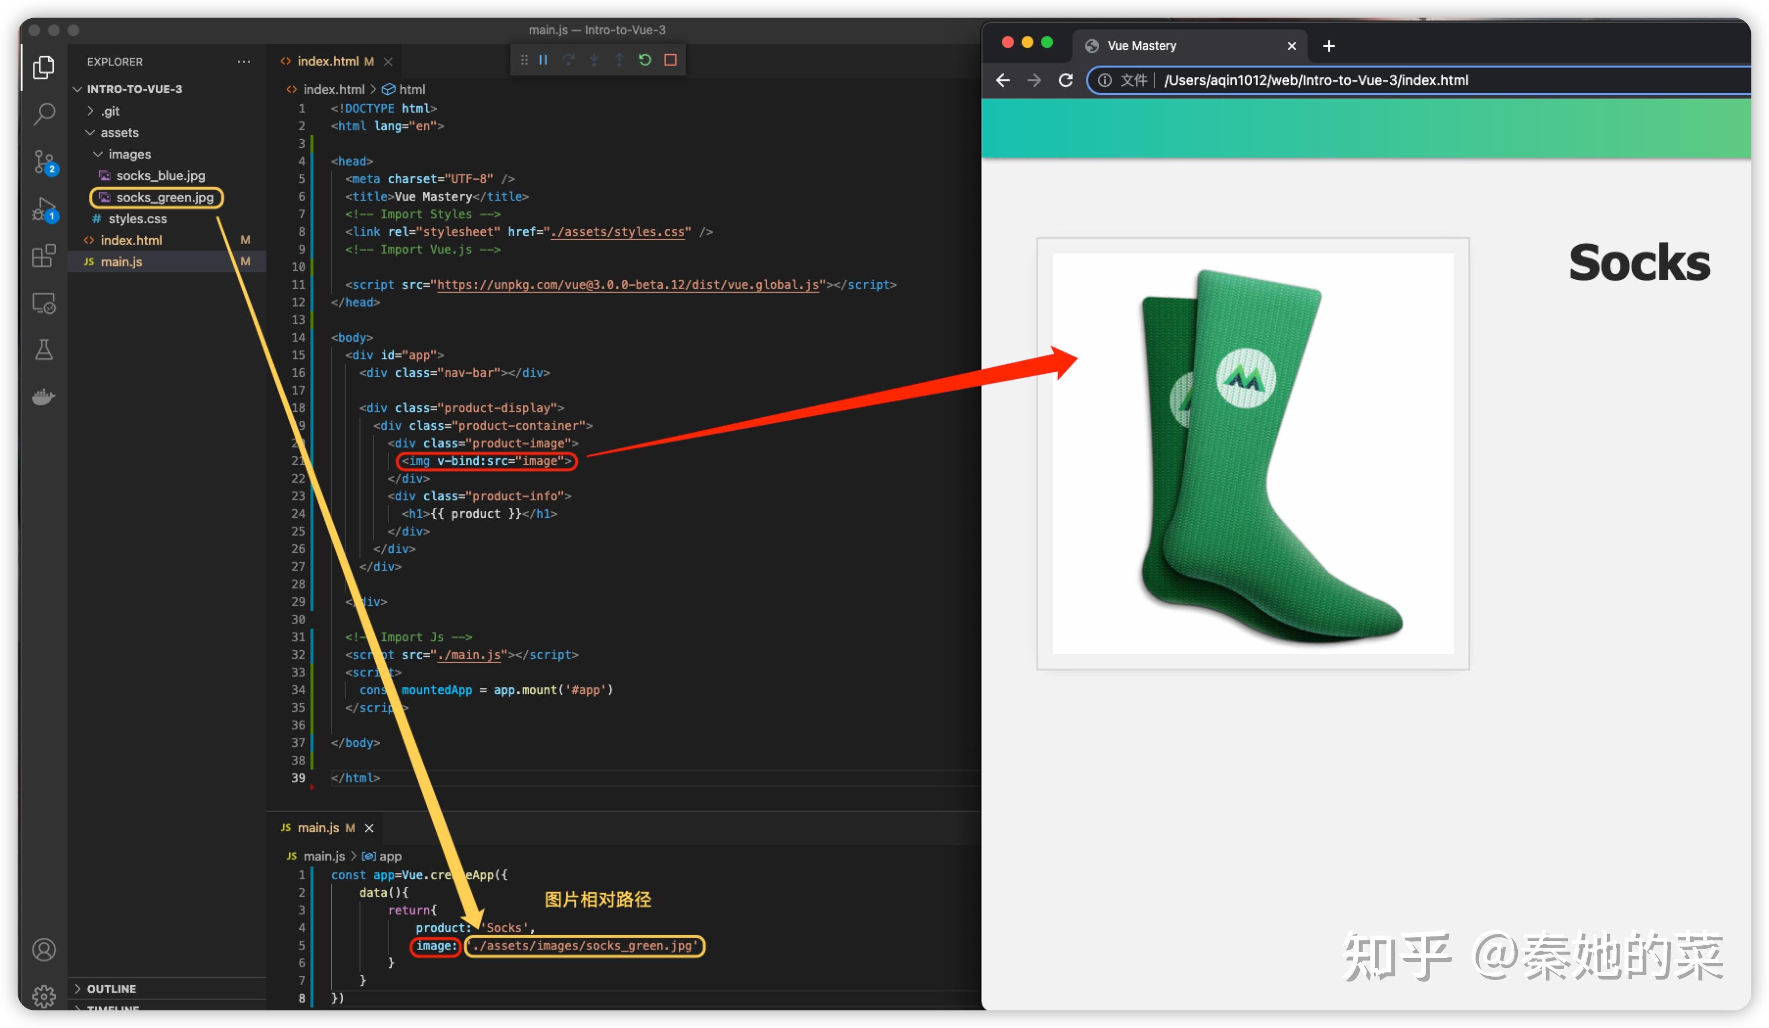
Task: Stop debugging with the red square
Action: (669, 60)
